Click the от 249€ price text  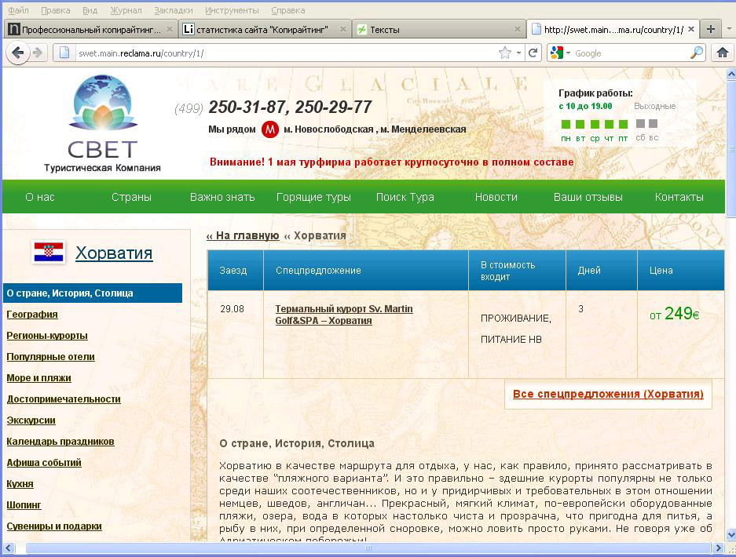tap(675, 314)
